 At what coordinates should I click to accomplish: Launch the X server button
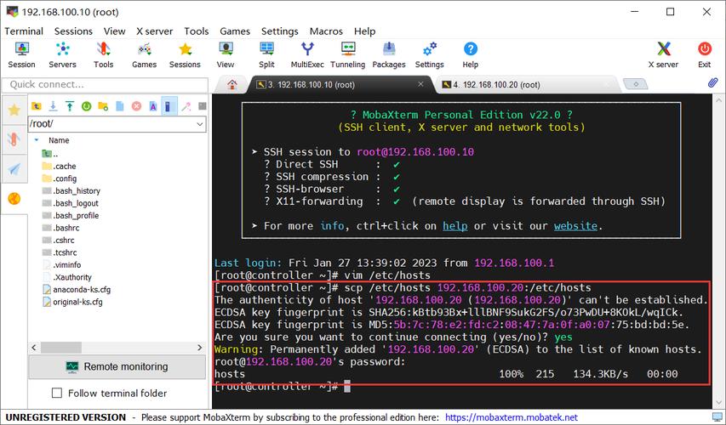663,55
